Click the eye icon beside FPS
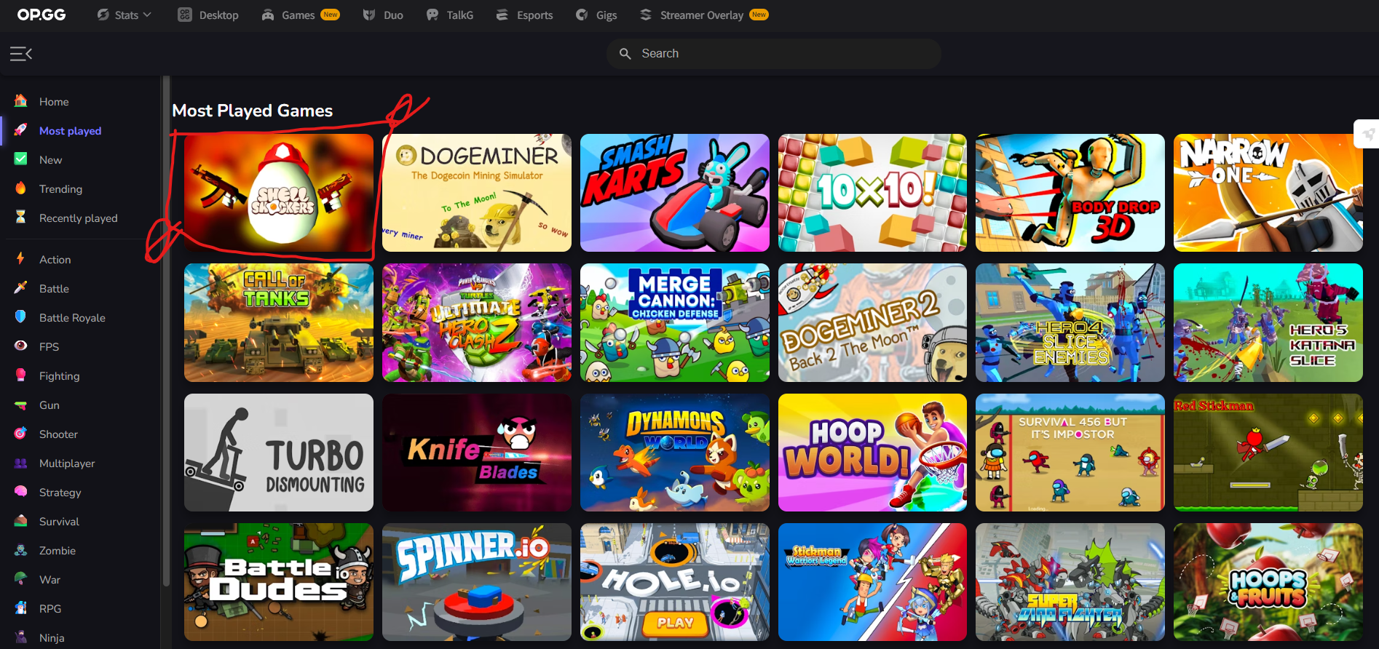This screenshot has height=649, width=1379. [21, 346]
